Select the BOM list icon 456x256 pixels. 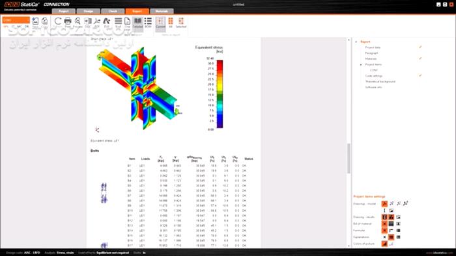(148, 21)
